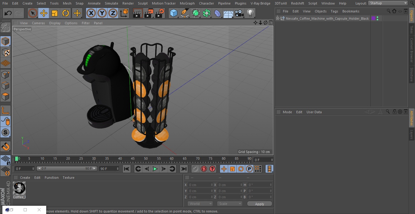Play animation forward
The image size is (415, 214).
155,169
